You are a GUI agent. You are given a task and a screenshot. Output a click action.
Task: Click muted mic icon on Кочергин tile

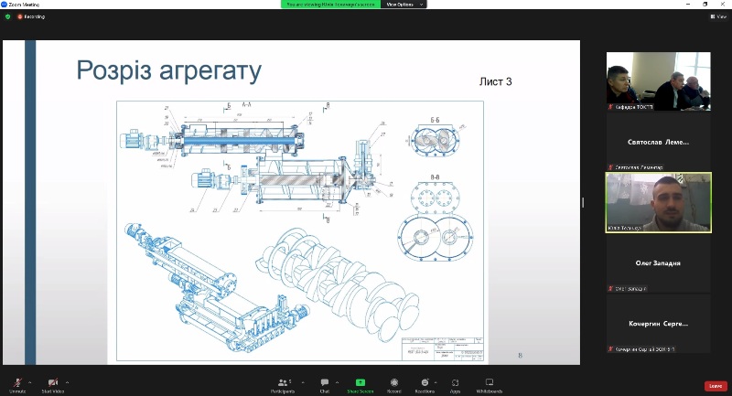click(x=610, y=348)
